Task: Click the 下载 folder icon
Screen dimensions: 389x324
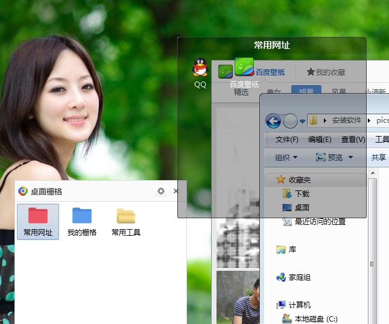Action: [x=287, y=193]
